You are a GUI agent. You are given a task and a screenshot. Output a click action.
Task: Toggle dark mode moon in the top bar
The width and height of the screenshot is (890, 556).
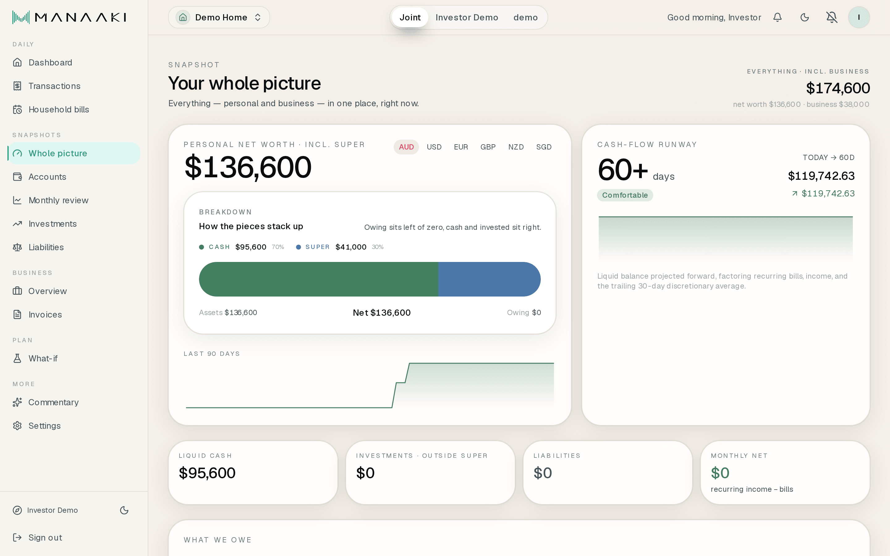[805, 17]
